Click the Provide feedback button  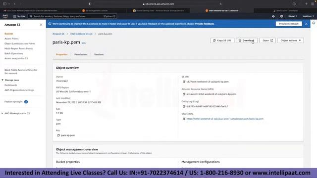coord(289,24)
